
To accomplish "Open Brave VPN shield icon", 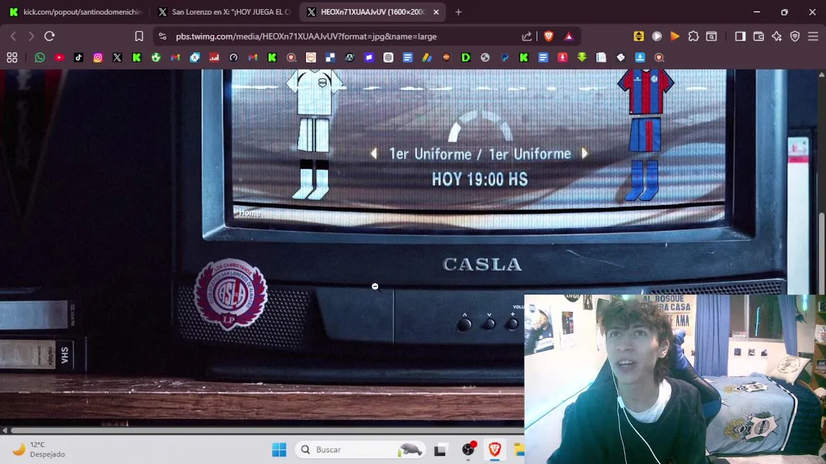I will click(x=795, y=37).
